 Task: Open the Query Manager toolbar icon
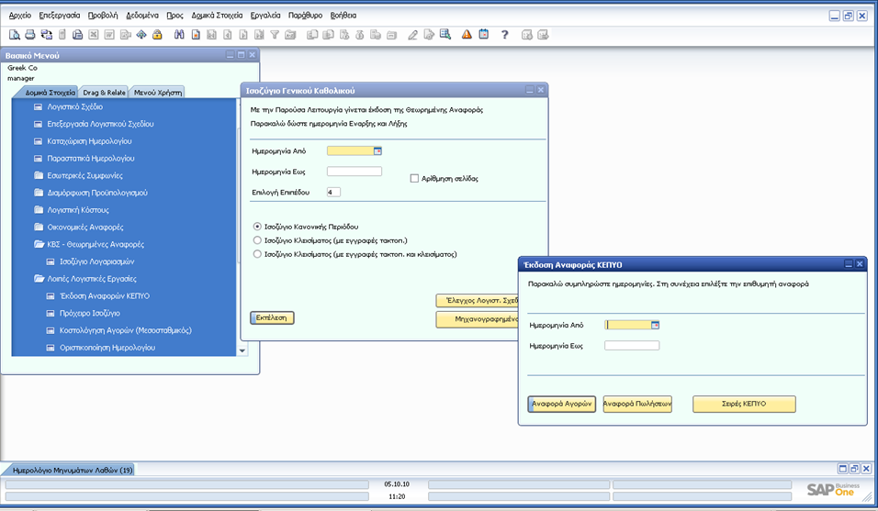(445, 35)
